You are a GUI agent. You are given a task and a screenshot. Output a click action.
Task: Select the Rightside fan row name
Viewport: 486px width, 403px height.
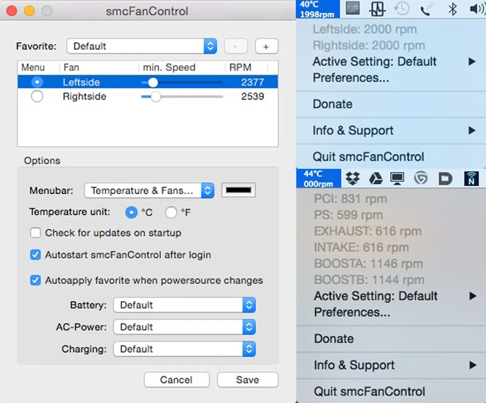[84, 97]
